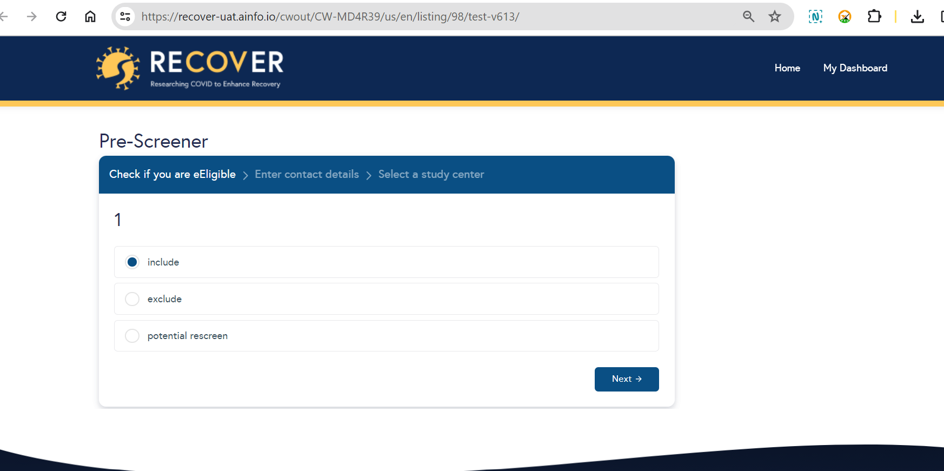944x471 pixels.
Task: Open site information icon in address bar
Action: (125, 17)
